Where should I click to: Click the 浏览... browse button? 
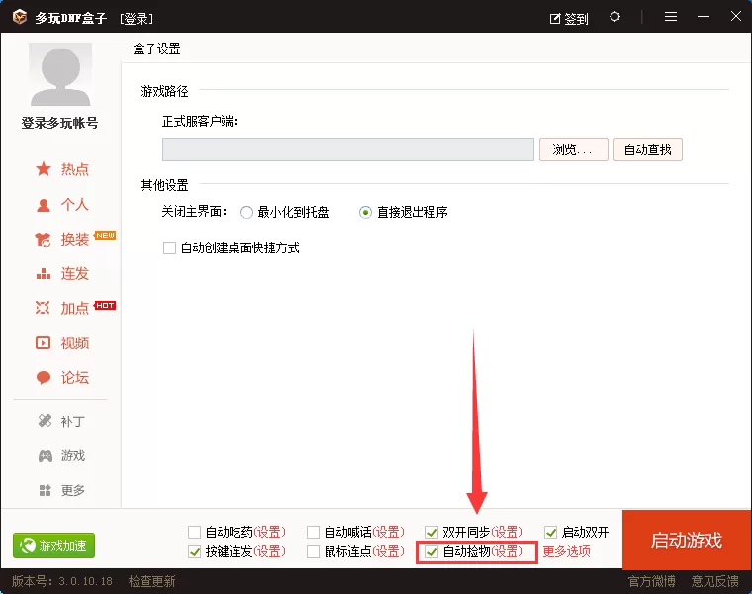point(574,149)
